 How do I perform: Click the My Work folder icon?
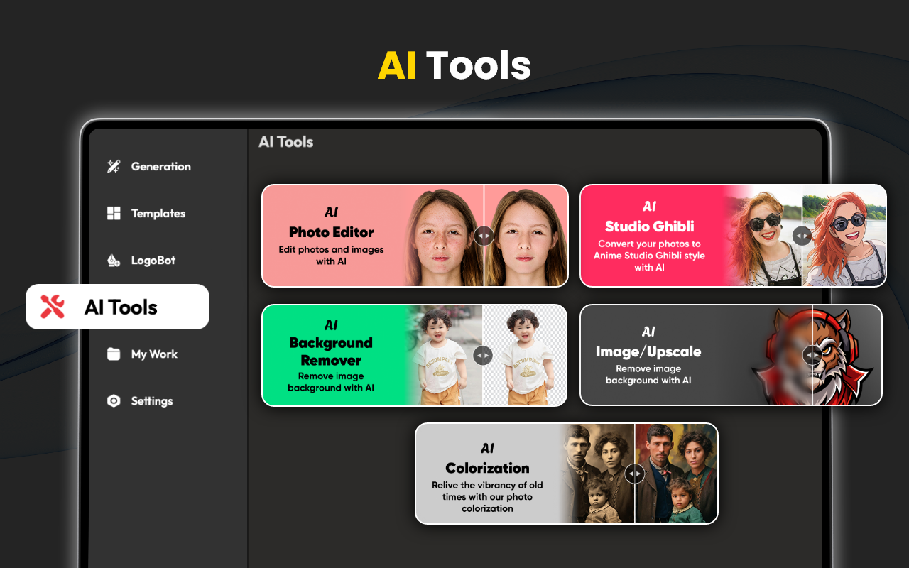click(x=114, y=354)
